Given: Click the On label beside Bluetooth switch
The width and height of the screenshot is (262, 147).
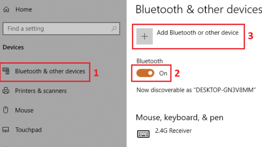Looking at the screenshot, I should [x=163, y=73].
